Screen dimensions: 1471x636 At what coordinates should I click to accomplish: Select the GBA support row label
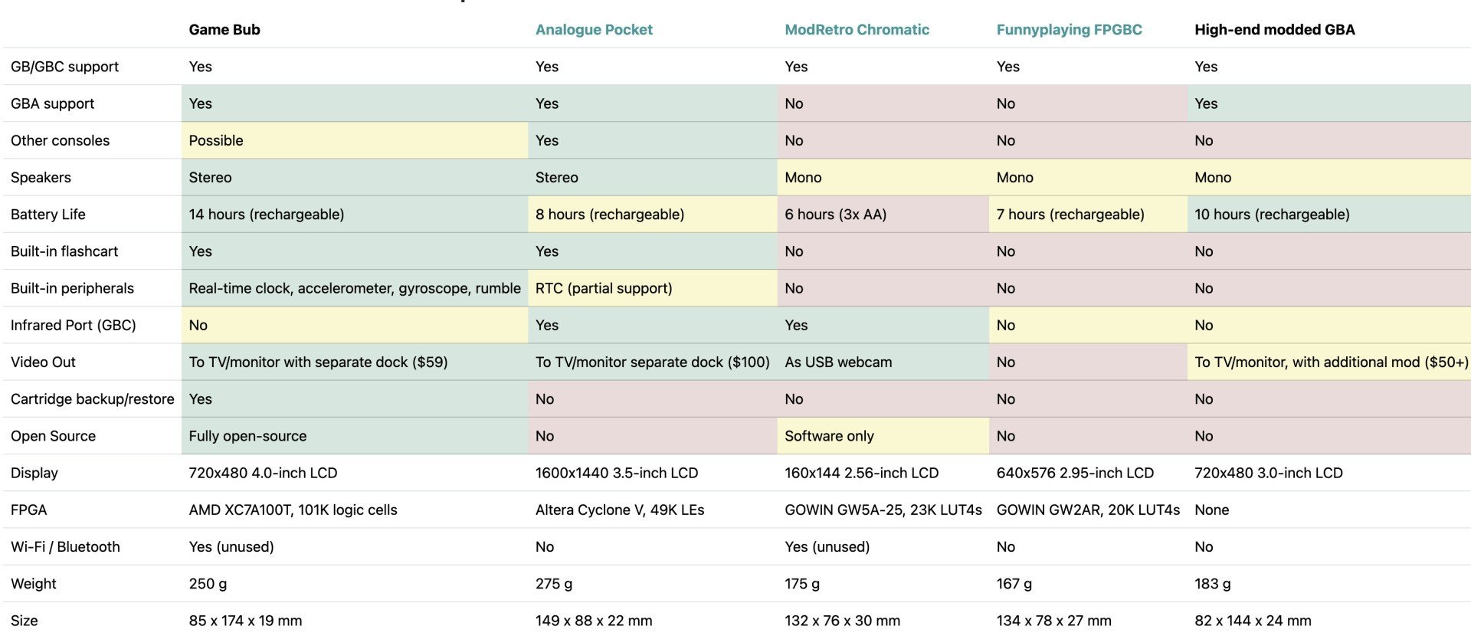pos(52,103)
